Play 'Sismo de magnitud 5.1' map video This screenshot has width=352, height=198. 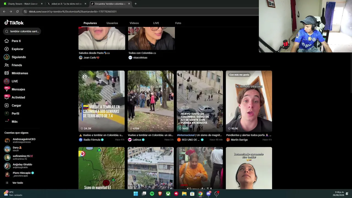[x=101, y=168]
